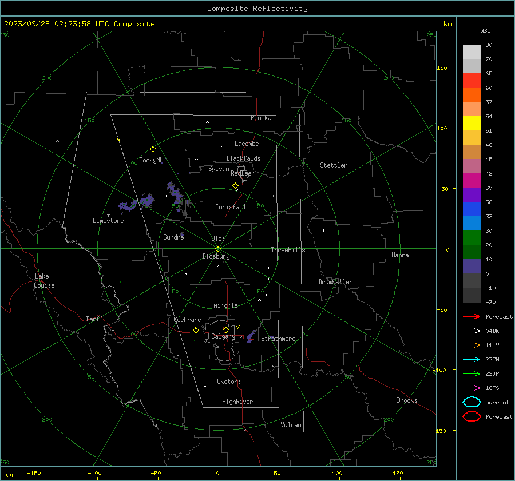
Task: Click the Brooks city label
Action: (x=407, y=400)
